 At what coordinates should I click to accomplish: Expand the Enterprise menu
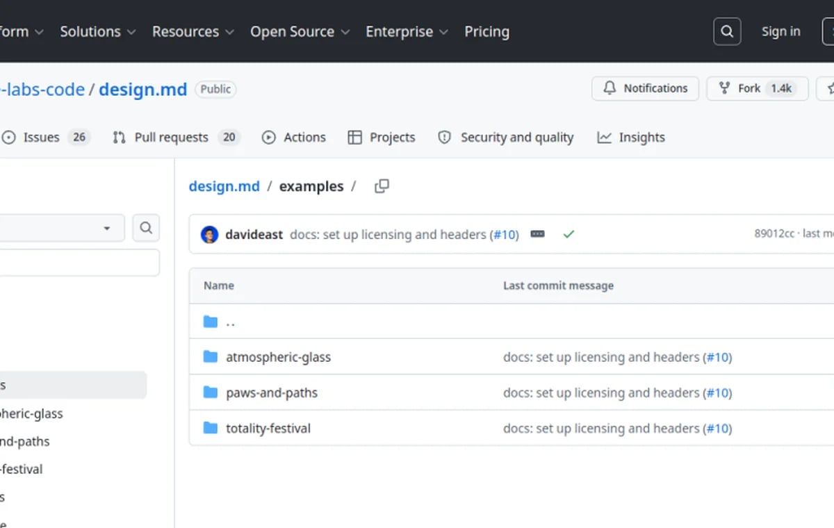point(407,31)
